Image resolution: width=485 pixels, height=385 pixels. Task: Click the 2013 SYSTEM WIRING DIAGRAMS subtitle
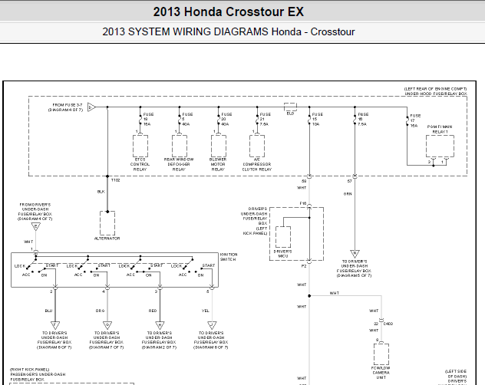tap(229, 31)
